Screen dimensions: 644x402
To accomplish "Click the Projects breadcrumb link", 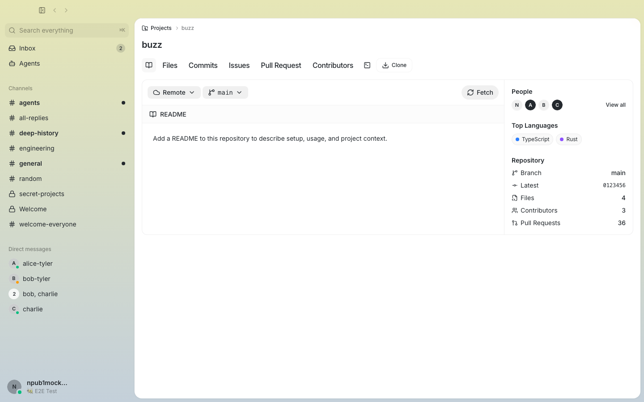I will click(157, 28).
